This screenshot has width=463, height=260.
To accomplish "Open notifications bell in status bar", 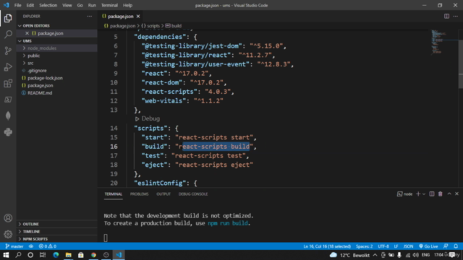I will coord(456,246).
